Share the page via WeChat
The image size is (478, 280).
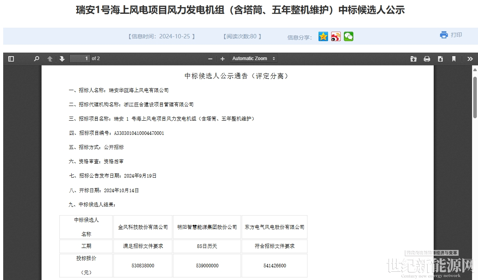click(349, 36)
